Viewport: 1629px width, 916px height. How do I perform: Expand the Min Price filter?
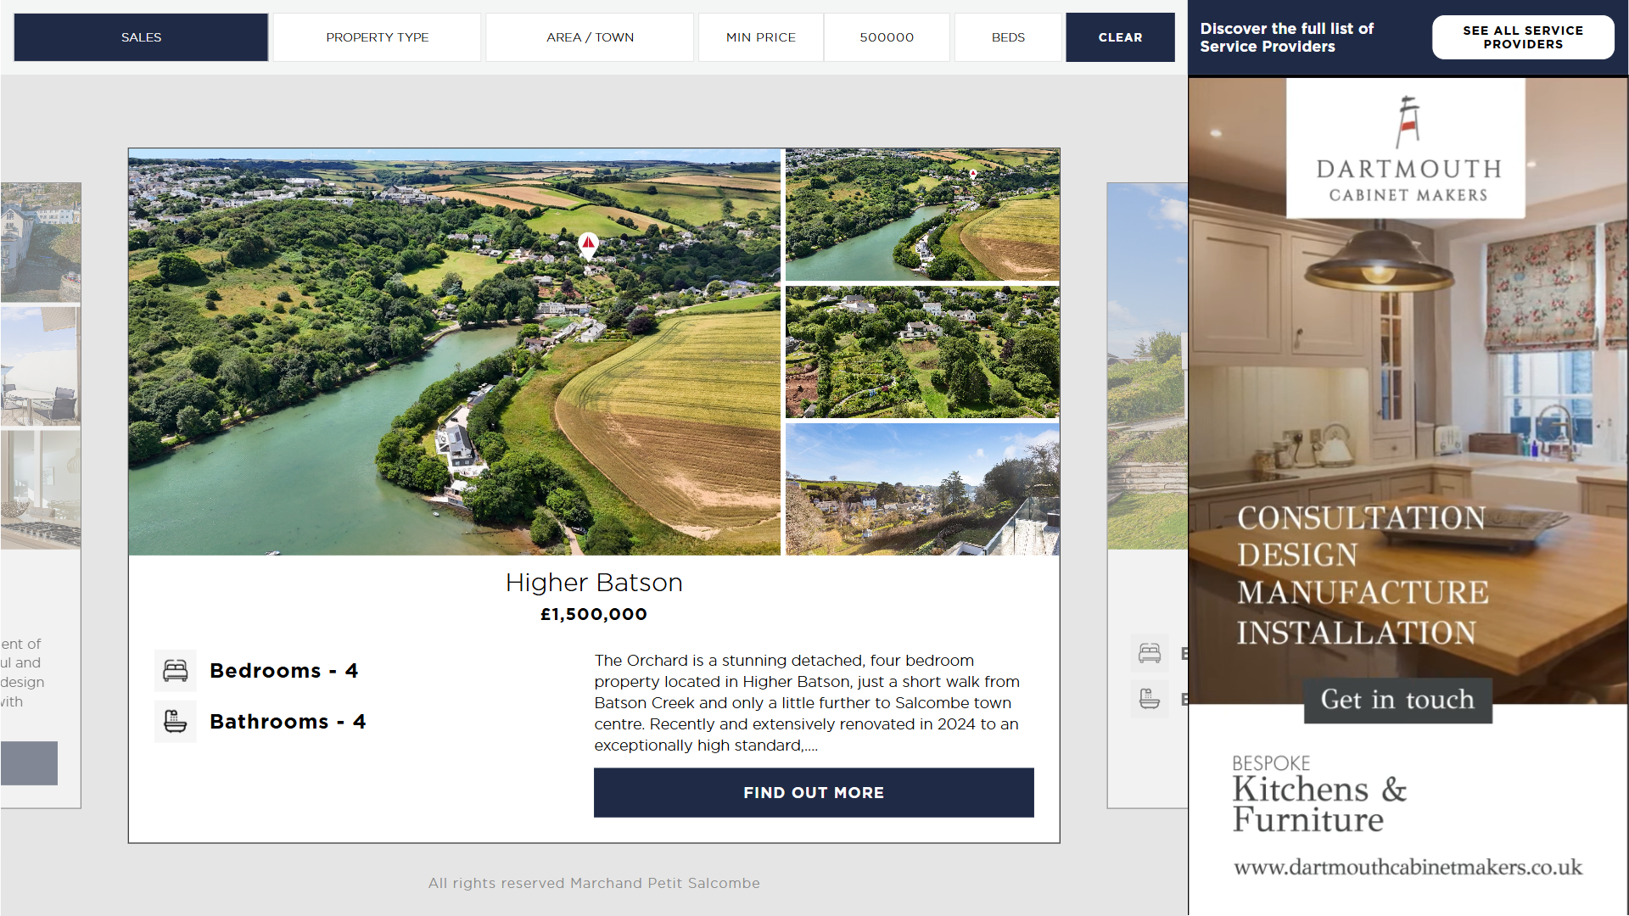pos(761,37)
